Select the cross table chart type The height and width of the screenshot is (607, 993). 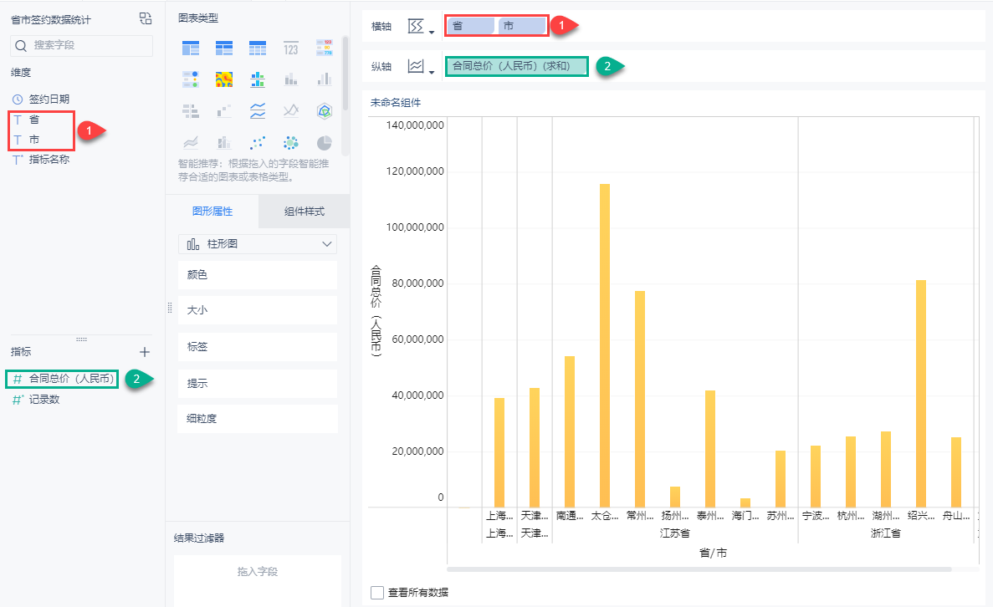tap(224, 48)
